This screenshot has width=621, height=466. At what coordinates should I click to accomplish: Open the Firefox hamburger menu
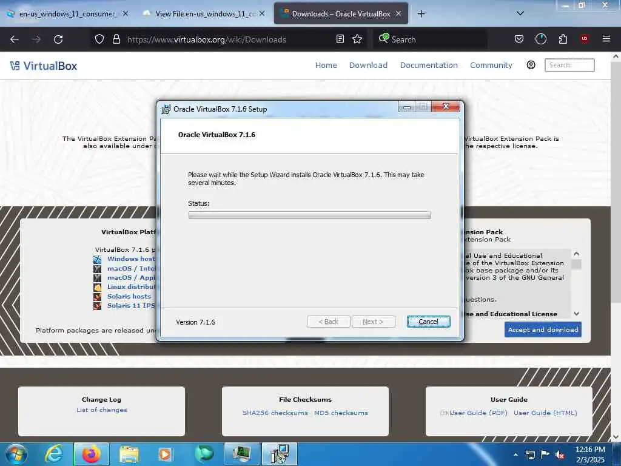[x=606, y=39]
